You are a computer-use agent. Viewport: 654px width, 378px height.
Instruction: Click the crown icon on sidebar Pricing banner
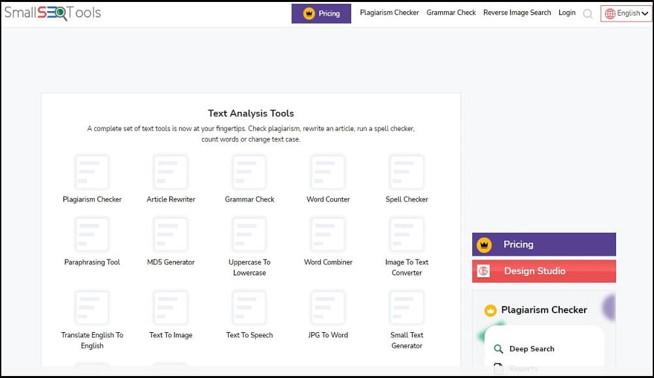tap(484, 245)
